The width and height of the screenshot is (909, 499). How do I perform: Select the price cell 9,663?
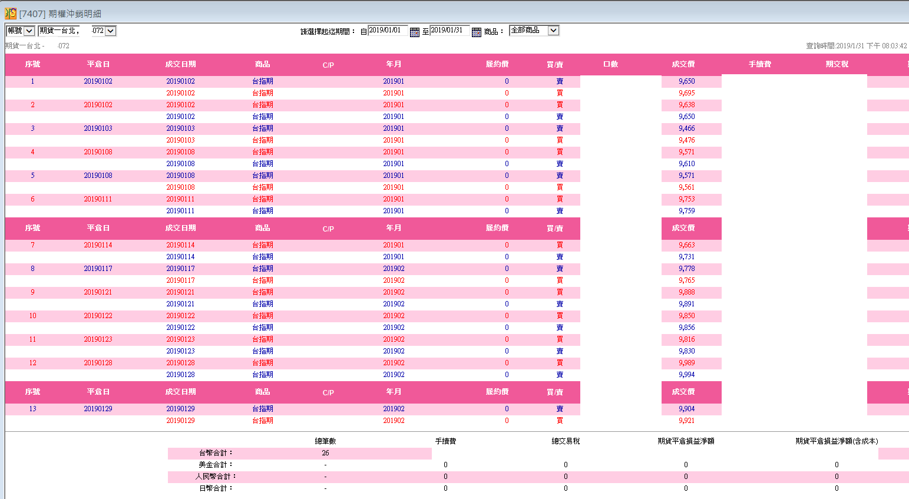pyautogui.click(x=686, y=245)
